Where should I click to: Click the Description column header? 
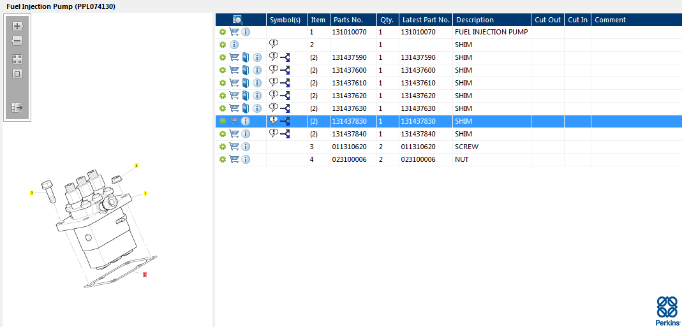tap(475, 20)
